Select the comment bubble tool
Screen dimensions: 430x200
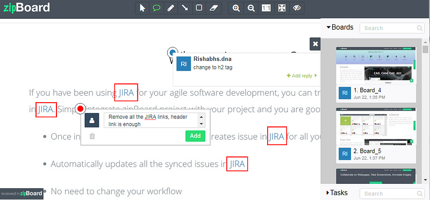click(x=156, y=8)
